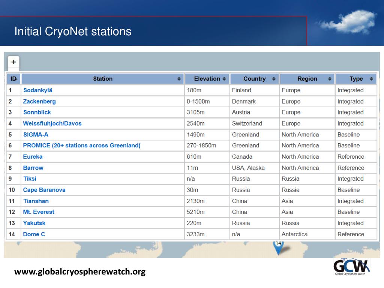Viewport: 384px width, 288px height.
Task: Select the '270-1850m' elevation cell
Action: click(207, 145)
